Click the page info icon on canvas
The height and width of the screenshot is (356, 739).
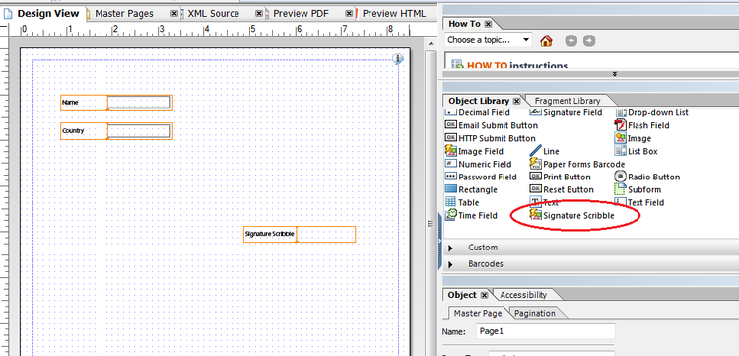coord(398,58)
